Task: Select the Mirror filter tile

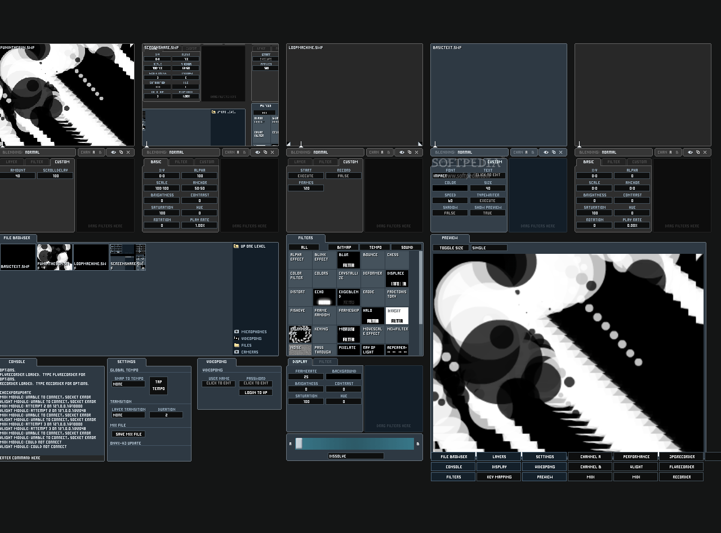Action: pos(348,334)
